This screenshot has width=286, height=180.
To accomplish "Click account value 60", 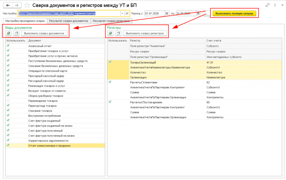I will (208, 102).
